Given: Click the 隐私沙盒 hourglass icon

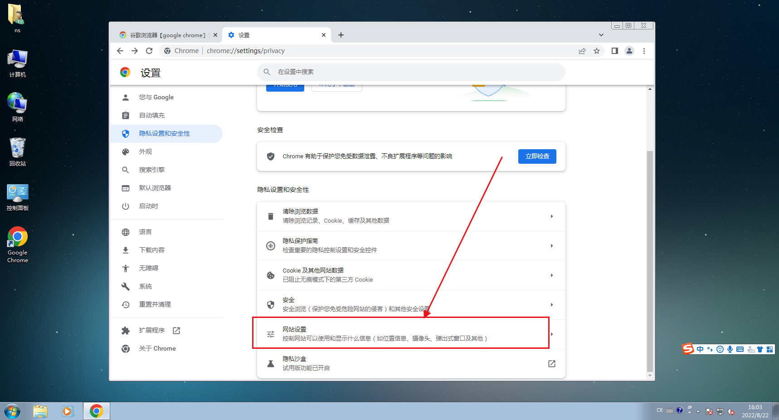Looking at the screenshot, I should coord(271,363).
